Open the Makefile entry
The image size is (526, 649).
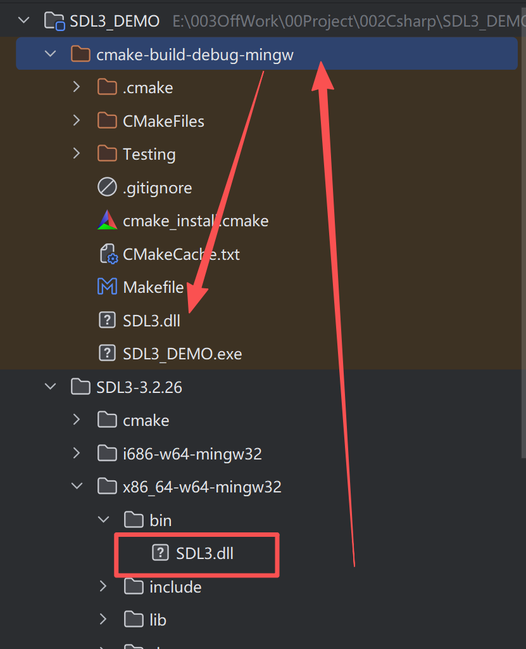[x=153, y=287]
